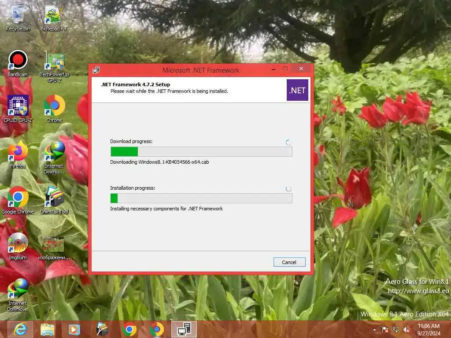Show hidden system tray icons
The height and width of the screenshot is (338, 451).
pyautogui.click(x=374, y=330)
